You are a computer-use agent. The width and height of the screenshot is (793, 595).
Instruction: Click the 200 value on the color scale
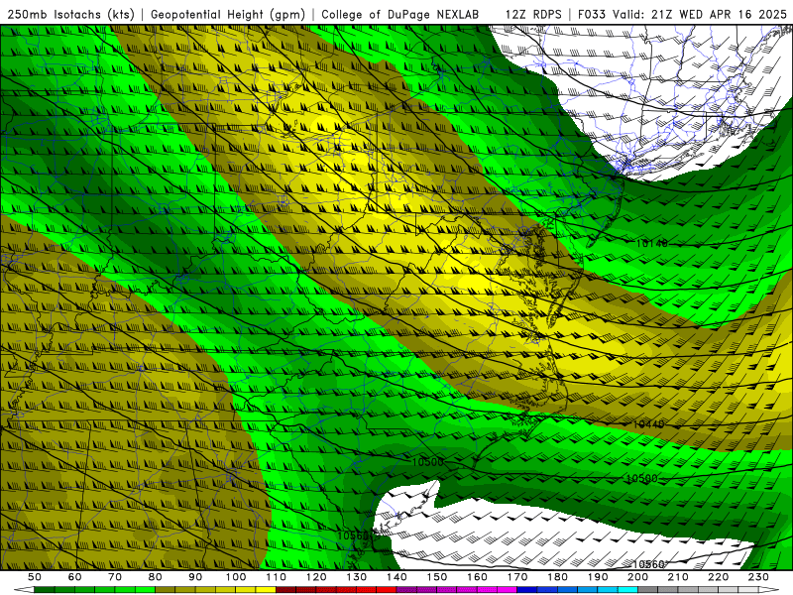pos(638,577)
